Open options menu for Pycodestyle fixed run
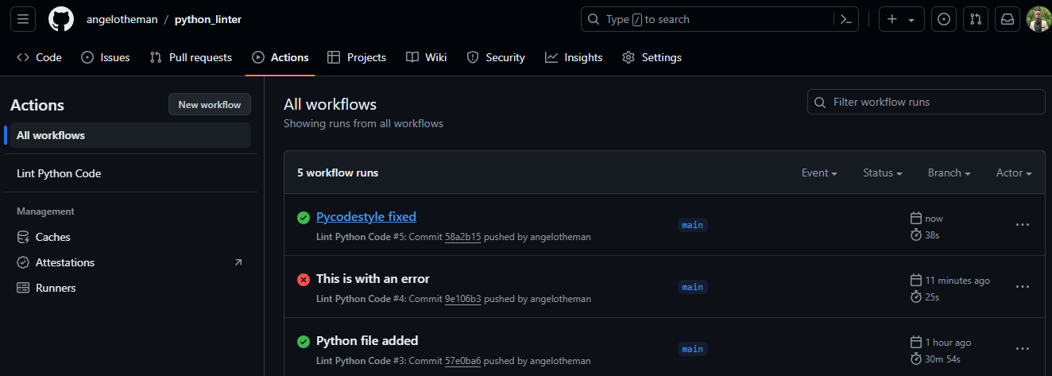Screen dimensions: 1052x376 (1023, 225)
